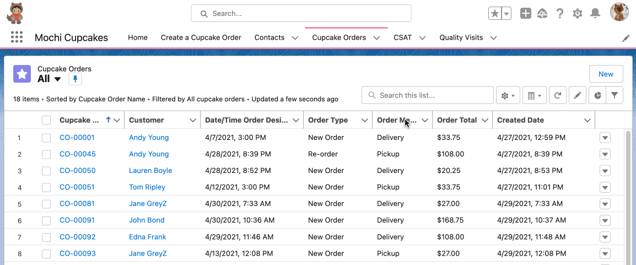The width and height of the screenshot is (636, 265).
Task: Click the Search this list field
Action: pos(428,96)
